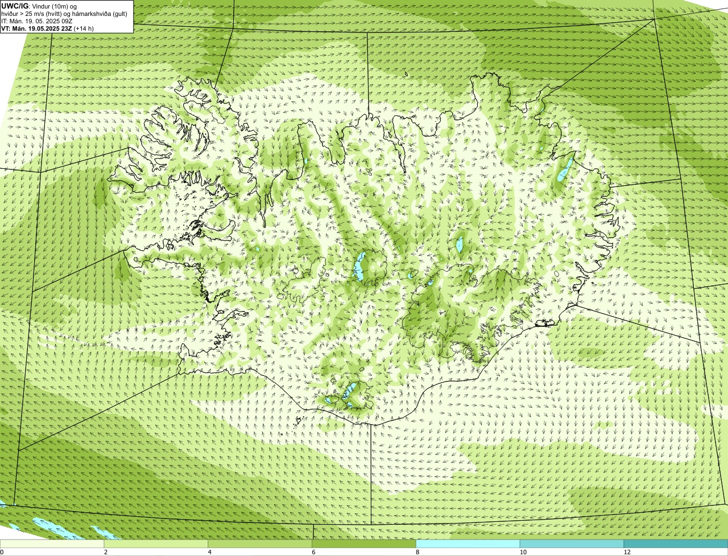
Task: Click the '8' tick label on the scale
Action: (x=417, y=552)
